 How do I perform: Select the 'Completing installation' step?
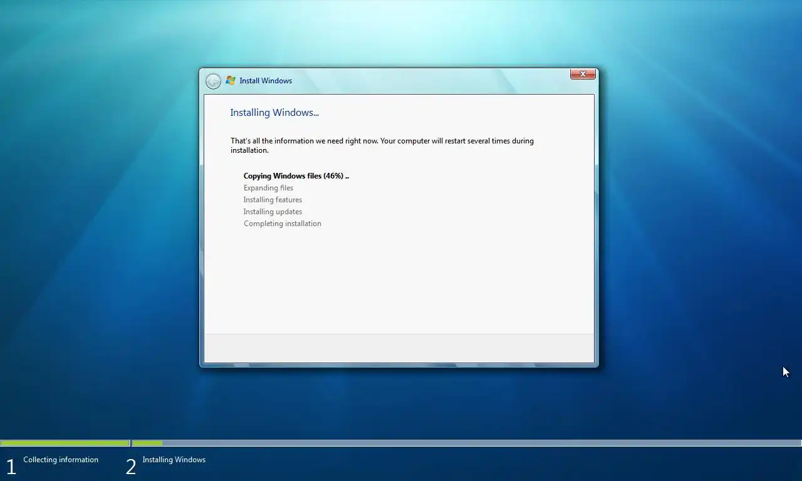[283, 224]
